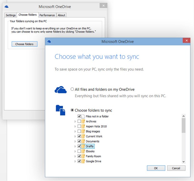Viewport: 194px width, 181px height.
Task: Click the scroll down arrow of folder list
Action: click(184, 162)
